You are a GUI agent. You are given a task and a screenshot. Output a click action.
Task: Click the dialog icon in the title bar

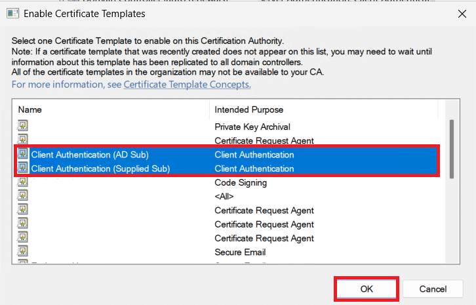[x=12, y=13]
